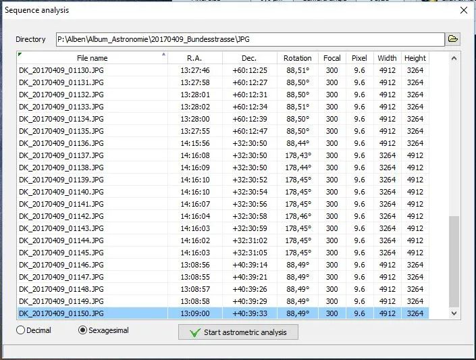Select the Sexagesimal radio button

coord(83,331)
